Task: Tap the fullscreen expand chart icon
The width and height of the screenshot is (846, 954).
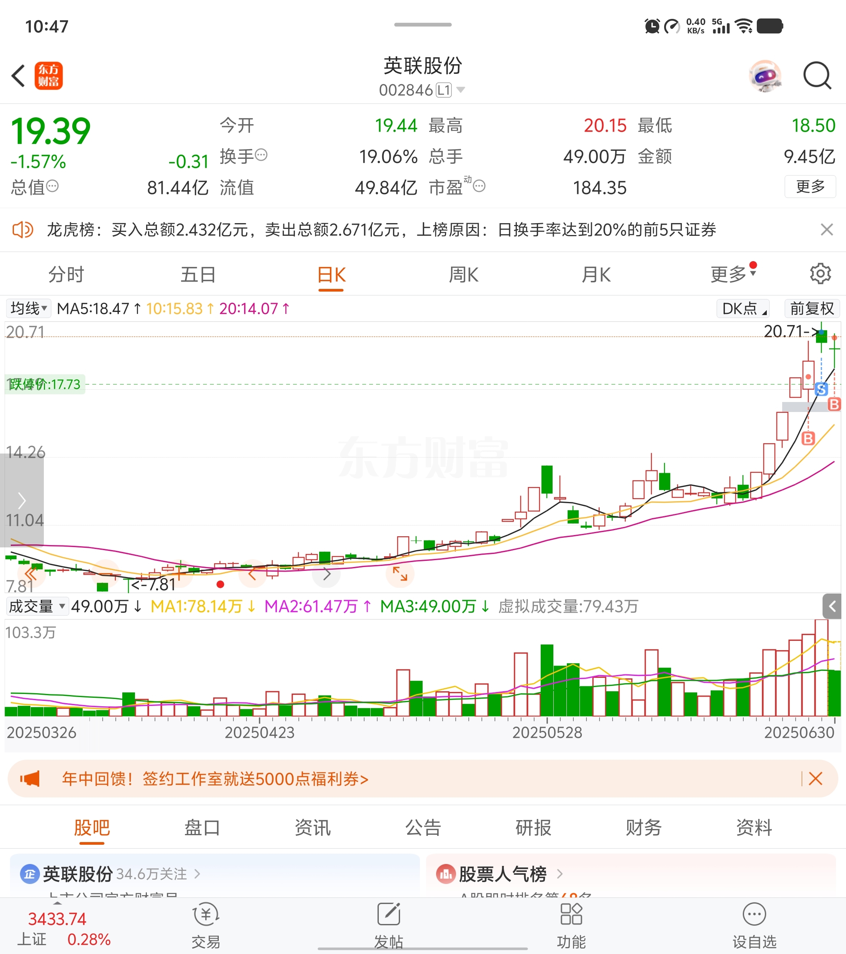Action: click(x=400, y=574)
